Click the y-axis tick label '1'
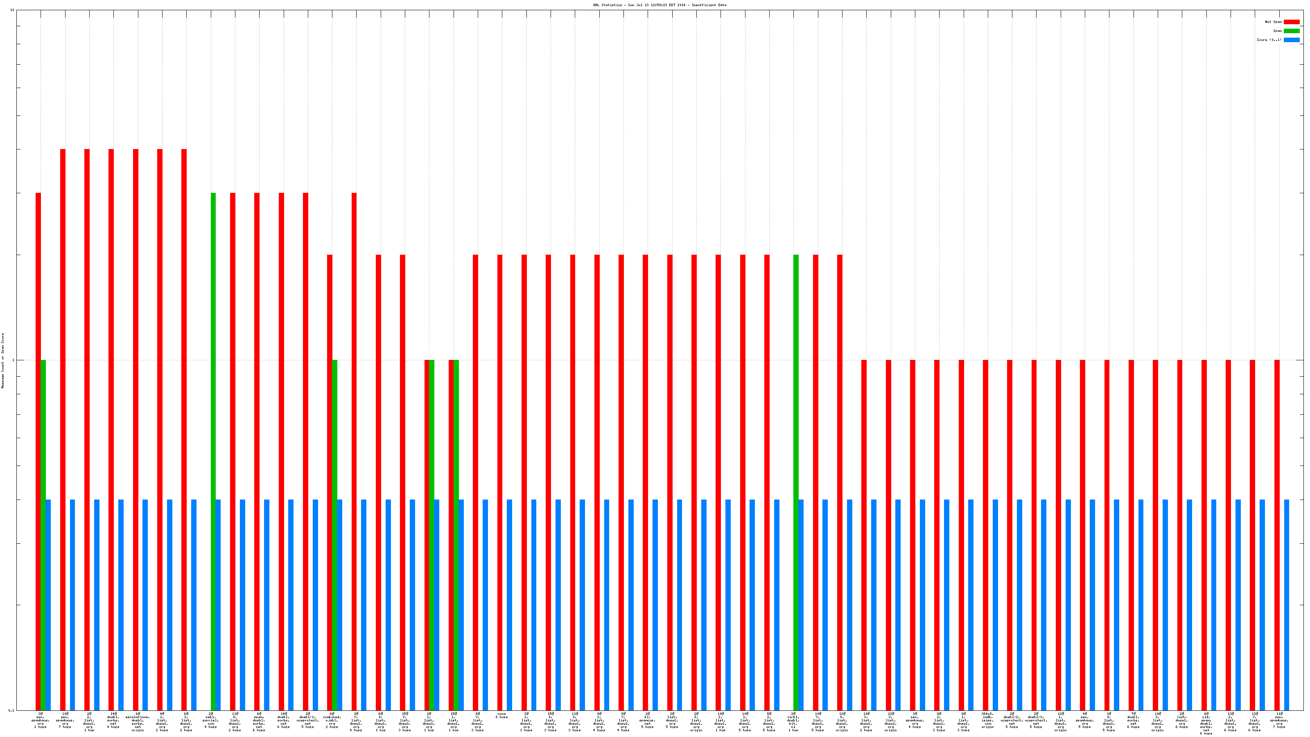 13,360
